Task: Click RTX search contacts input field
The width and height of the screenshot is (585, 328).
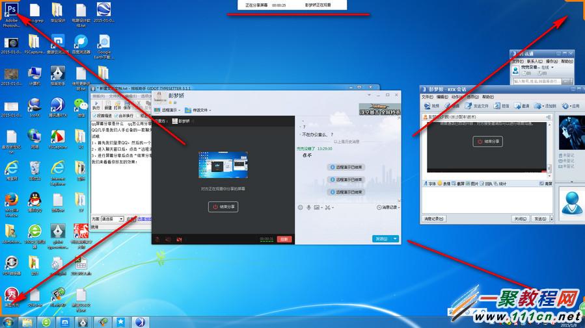Action: click(x=537, y=81)
